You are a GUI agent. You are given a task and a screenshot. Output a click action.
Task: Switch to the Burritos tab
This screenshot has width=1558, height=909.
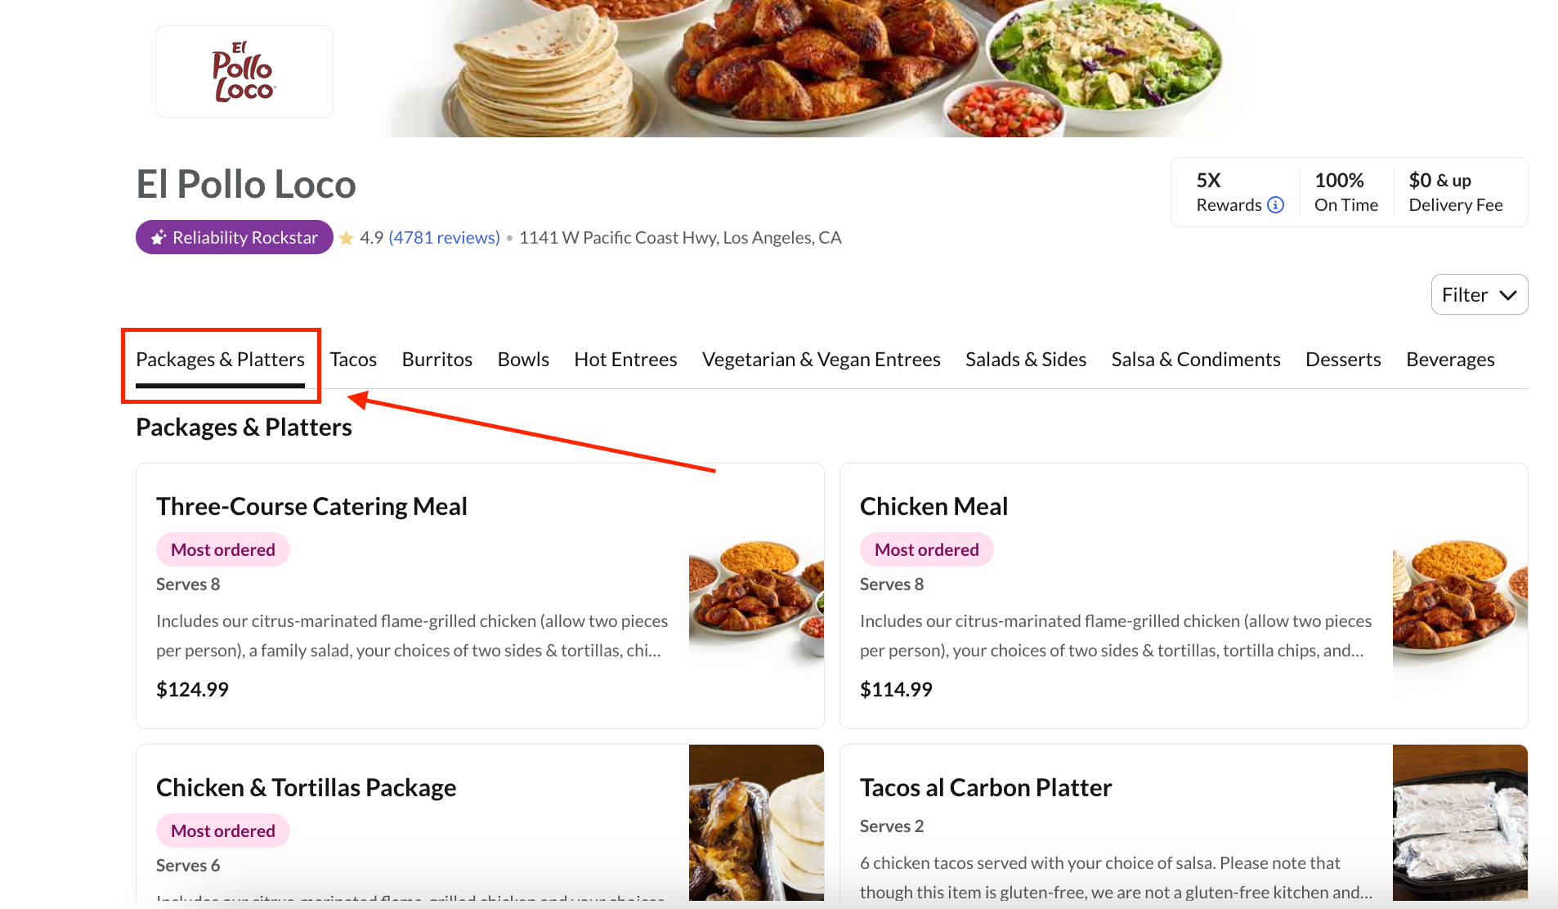(437, 360)
